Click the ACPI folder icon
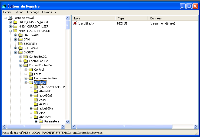Screen dimensions: 200x137 tap(36, 100)
